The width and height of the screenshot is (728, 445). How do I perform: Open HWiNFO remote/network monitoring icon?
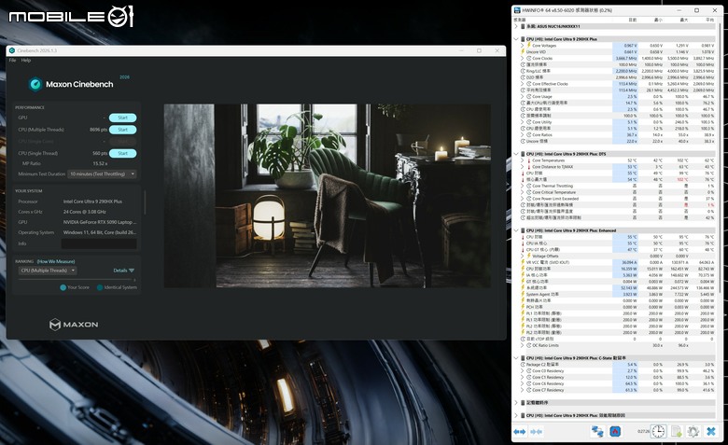(x=597, y=432)
